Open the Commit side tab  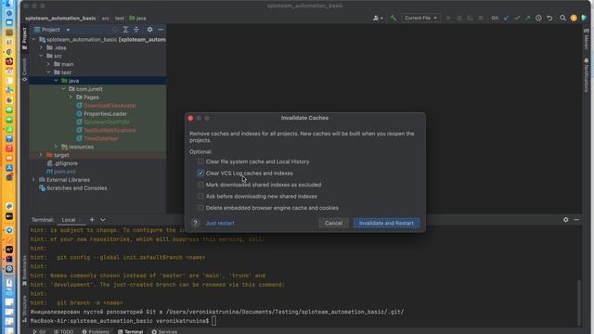pos(25,70)
